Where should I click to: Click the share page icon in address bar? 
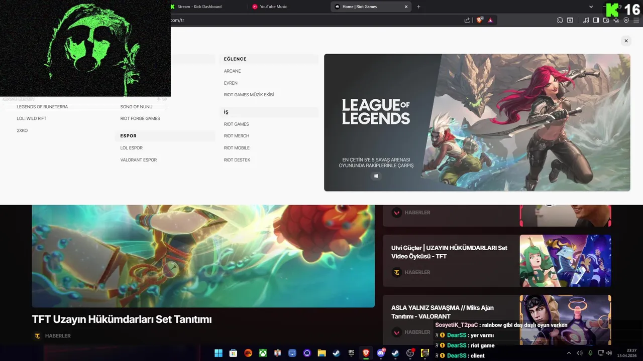click(467, 20)
